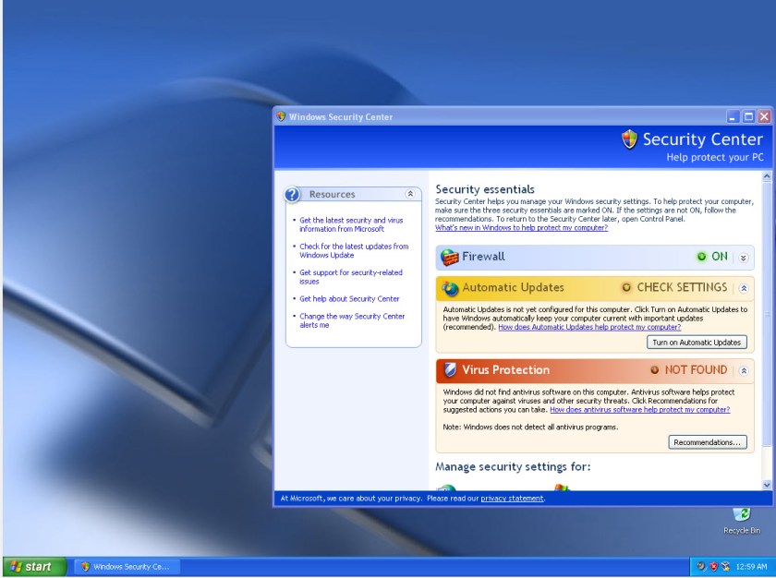This screenshot has width=776, height=578.
Task: Click the Windows Security Center title bar text
Action: click(x=341, y=117)
